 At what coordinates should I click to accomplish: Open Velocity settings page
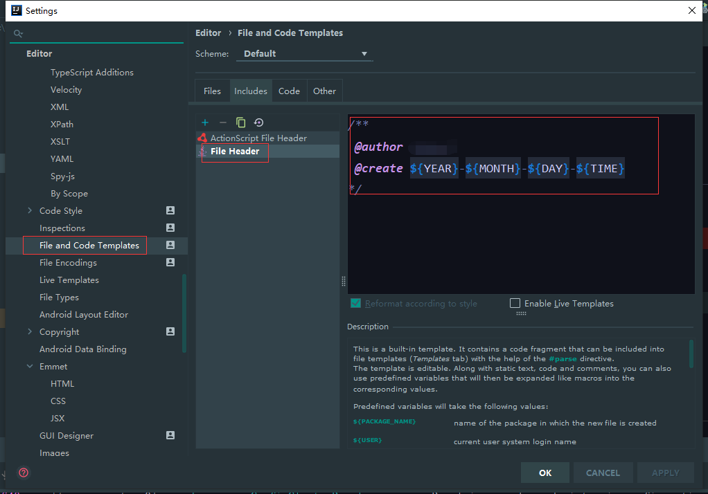[x=66, y=89]
